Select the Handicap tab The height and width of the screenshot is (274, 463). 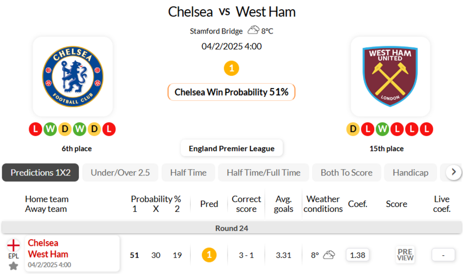click(x=410, y=172)
